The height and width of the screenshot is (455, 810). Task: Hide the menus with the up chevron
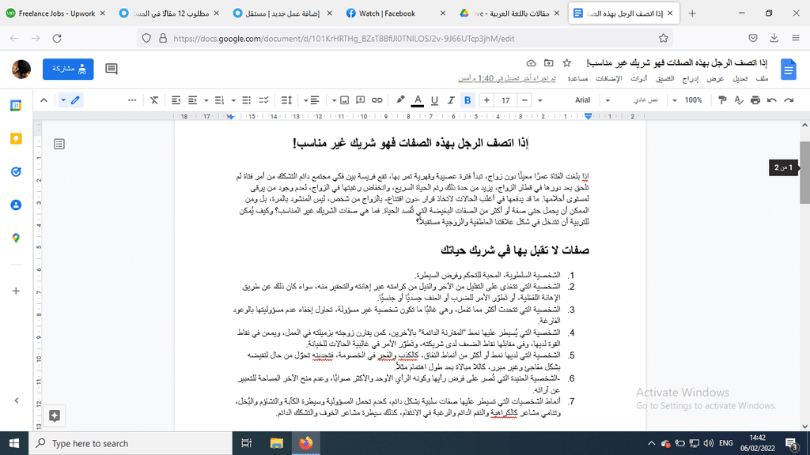[x=44, y=100]
